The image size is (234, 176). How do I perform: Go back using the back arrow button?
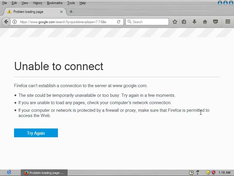6,22
